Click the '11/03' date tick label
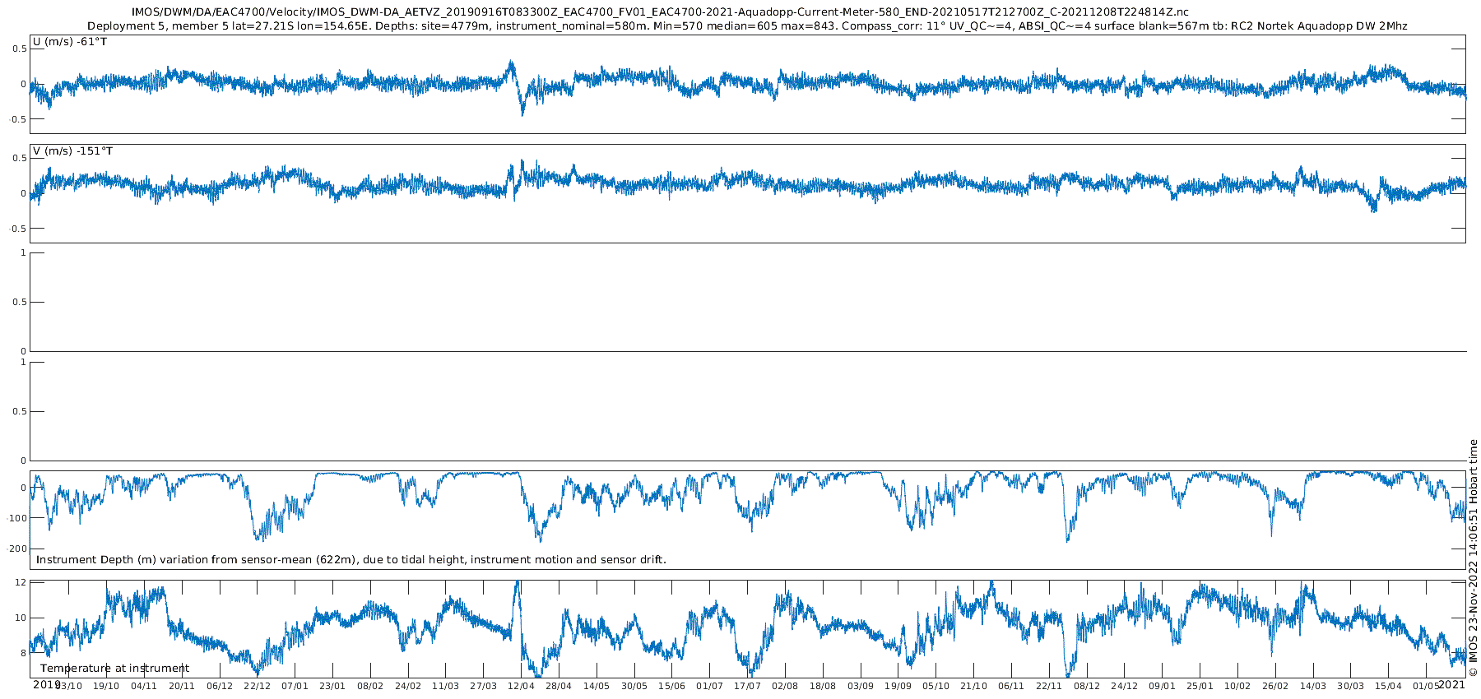 [x=446, y=686]
